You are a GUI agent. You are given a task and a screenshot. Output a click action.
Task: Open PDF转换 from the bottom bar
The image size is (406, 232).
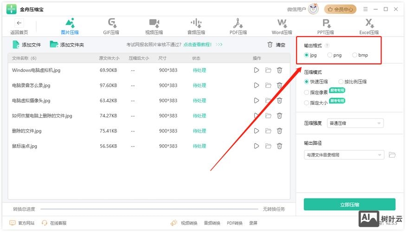(235, 223)
